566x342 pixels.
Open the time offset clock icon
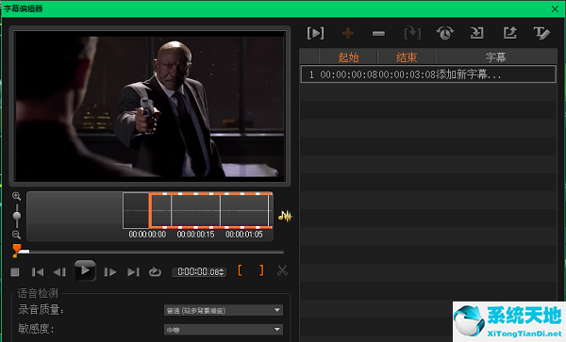tap(444, 33)
